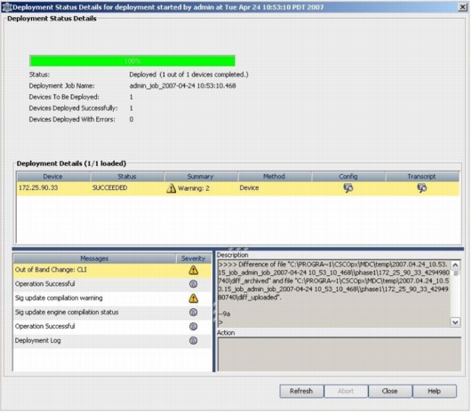
Task: Open the Transcript viewer icon for 172.25.90.33
Action: [421, 188]
